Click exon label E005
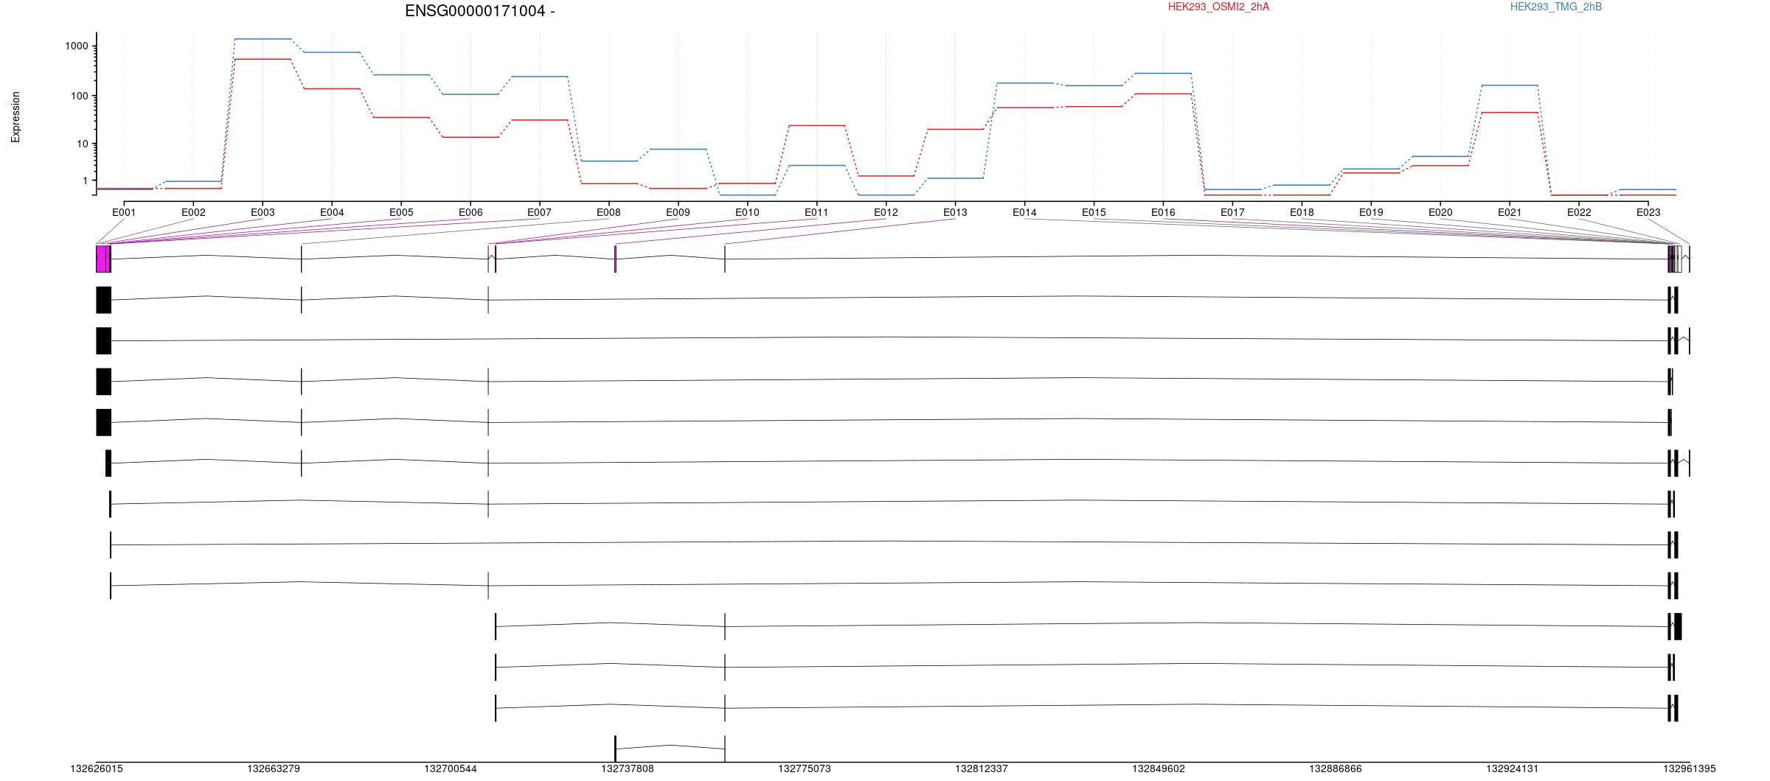 401,213
